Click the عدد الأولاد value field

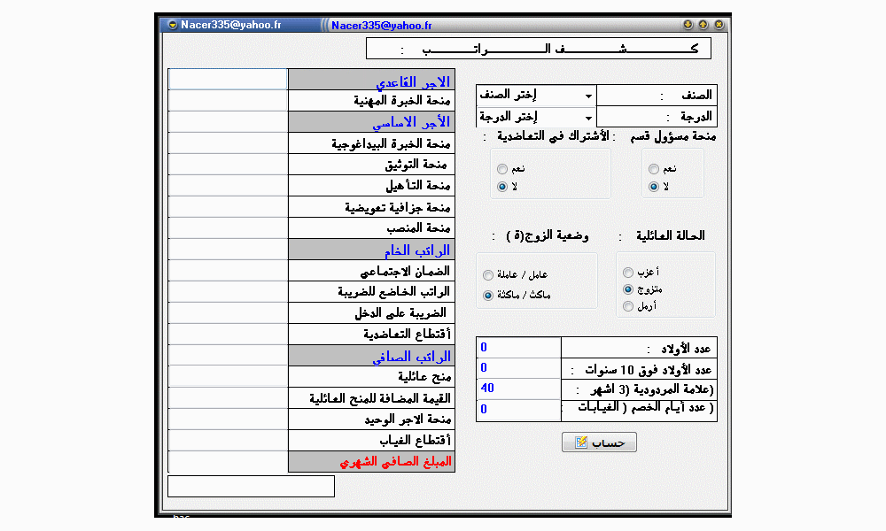[518, 348]
